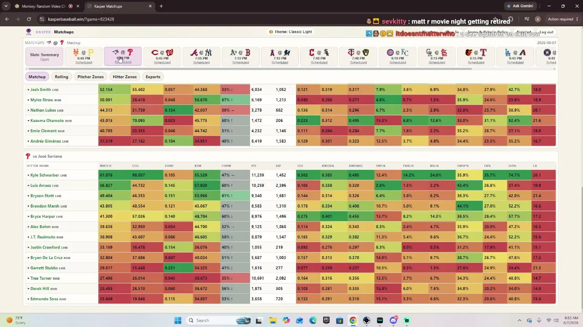
Task: Sort by the XWOBA column header
Action: pos(327,166)
